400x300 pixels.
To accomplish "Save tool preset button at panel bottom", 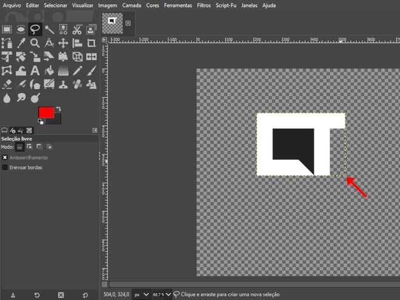I will 13,295.
